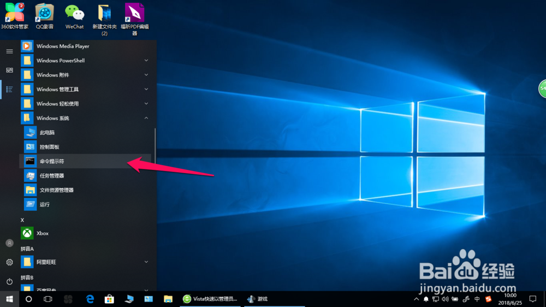Expand Start menu hamburger button
The width and height of the screenshot is (546, 307).
coord(9,51)
